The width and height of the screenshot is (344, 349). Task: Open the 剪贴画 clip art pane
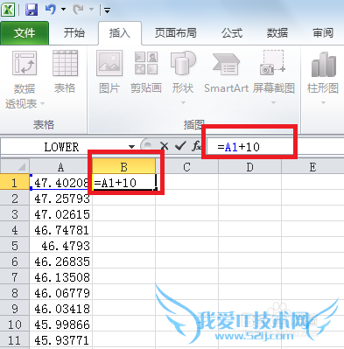coord(146,72)
